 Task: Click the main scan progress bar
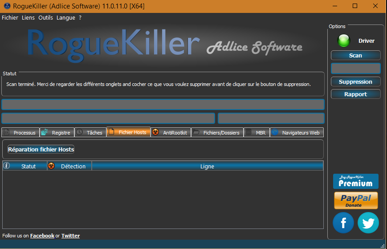tap(163, 104)
